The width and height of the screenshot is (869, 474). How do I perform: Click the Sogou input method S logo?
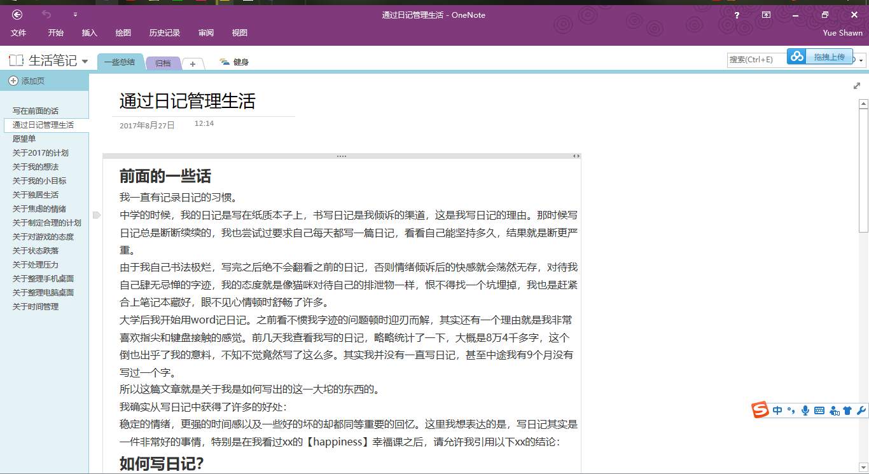(x=760, y=410)
